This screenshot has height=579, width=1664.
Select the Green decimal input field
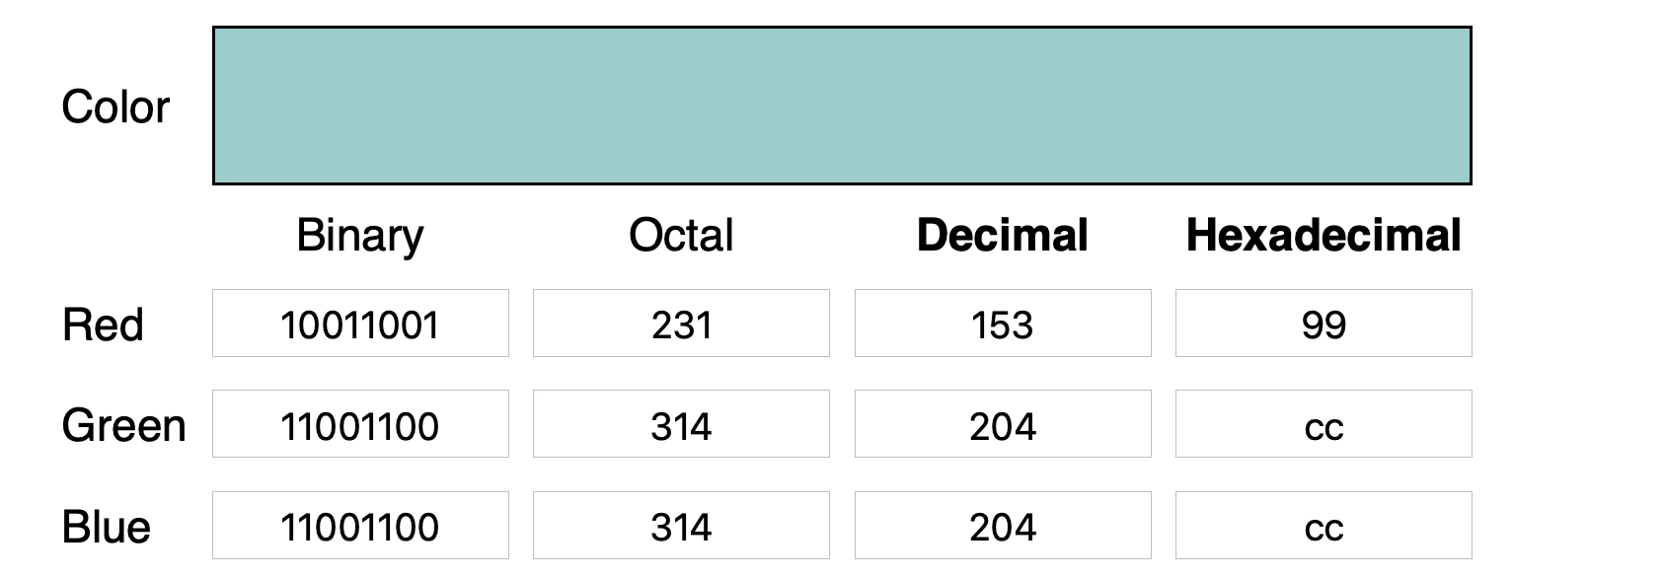pyautogui.click(x=1002, y=425)
